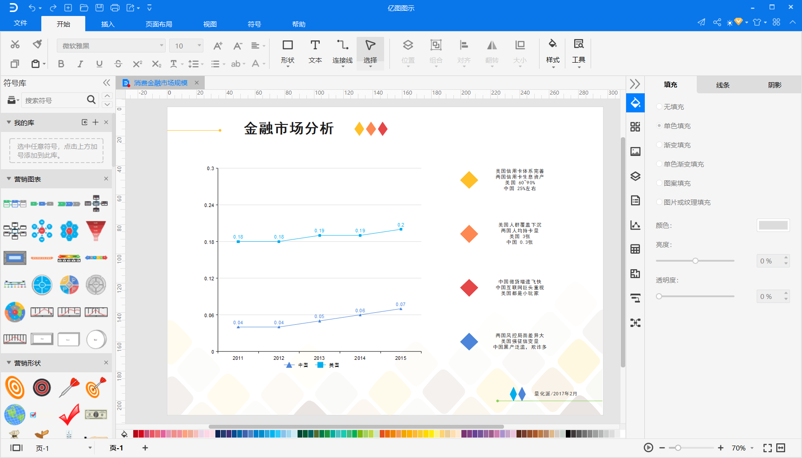Select the 图片或纹理填充 radio option

click(659, 202)
